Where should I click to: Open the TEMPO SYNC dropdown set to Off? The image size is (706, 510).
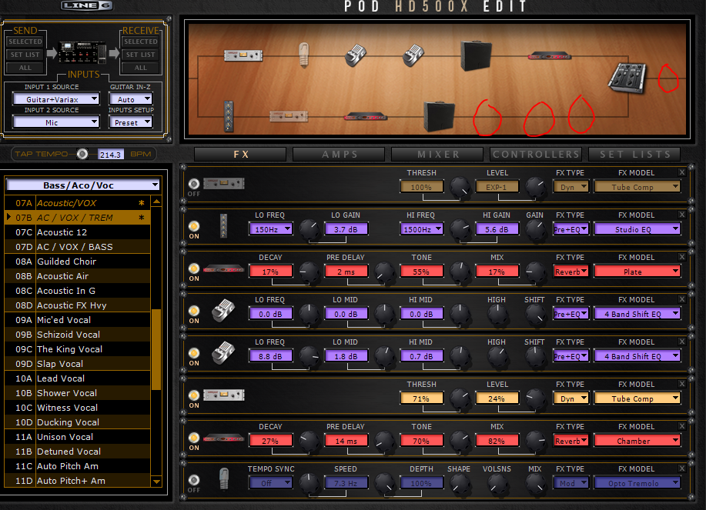pyautogui.click(x=271, y=482)
